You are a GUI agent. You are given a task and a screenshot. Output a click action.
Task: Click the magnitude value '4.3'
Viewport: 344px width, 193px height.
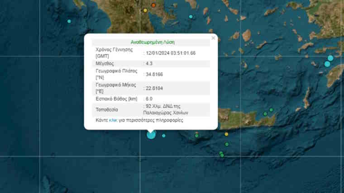(149, 64)
